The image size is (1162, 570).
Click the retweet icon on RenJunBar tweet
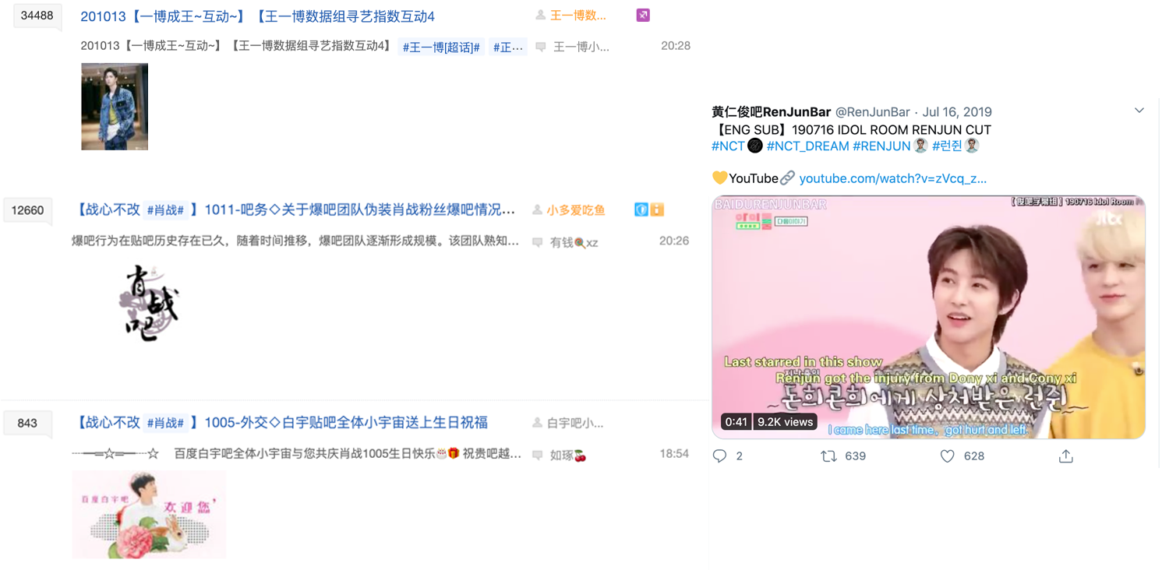point(828,456)
